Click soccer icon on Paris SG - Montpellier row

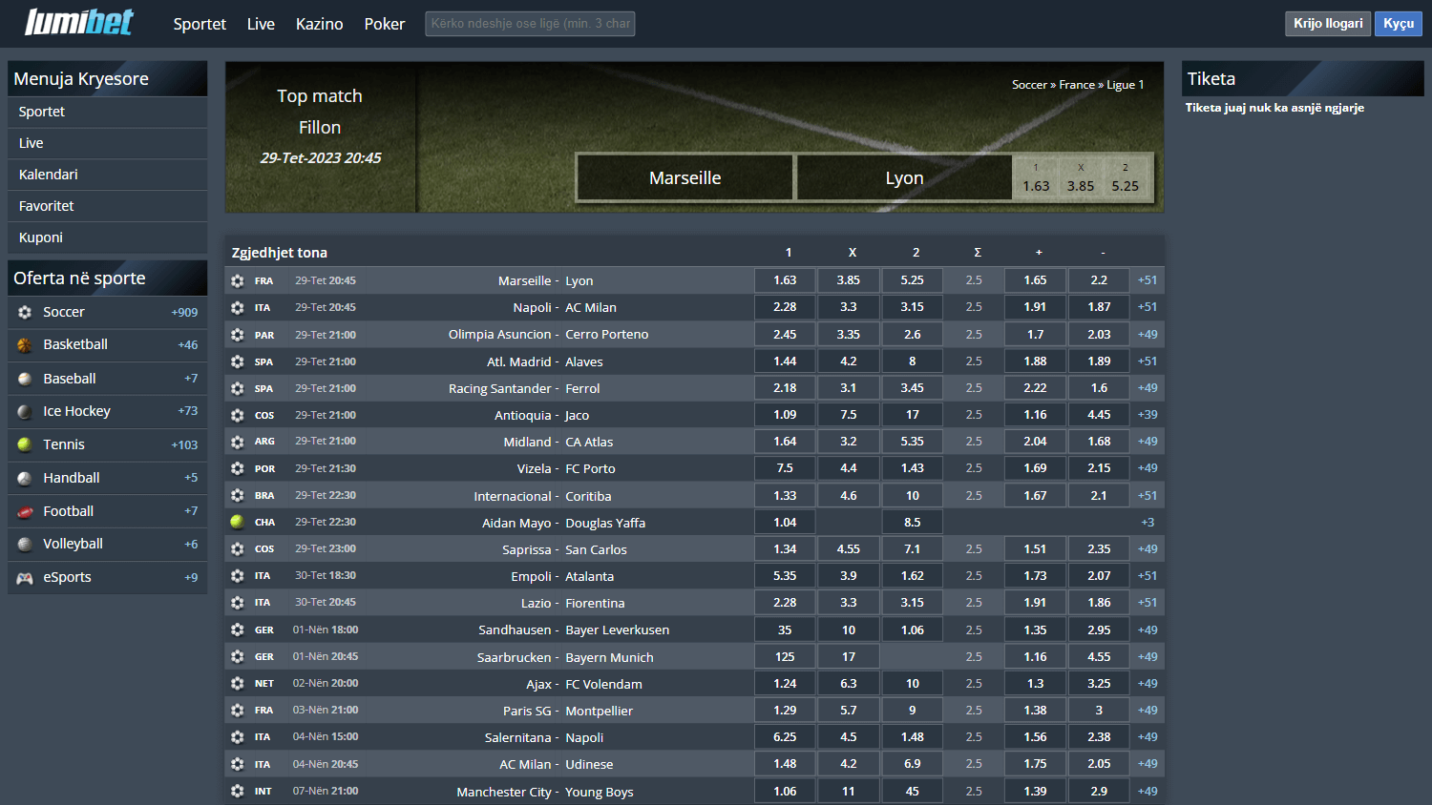coord(237,710)
